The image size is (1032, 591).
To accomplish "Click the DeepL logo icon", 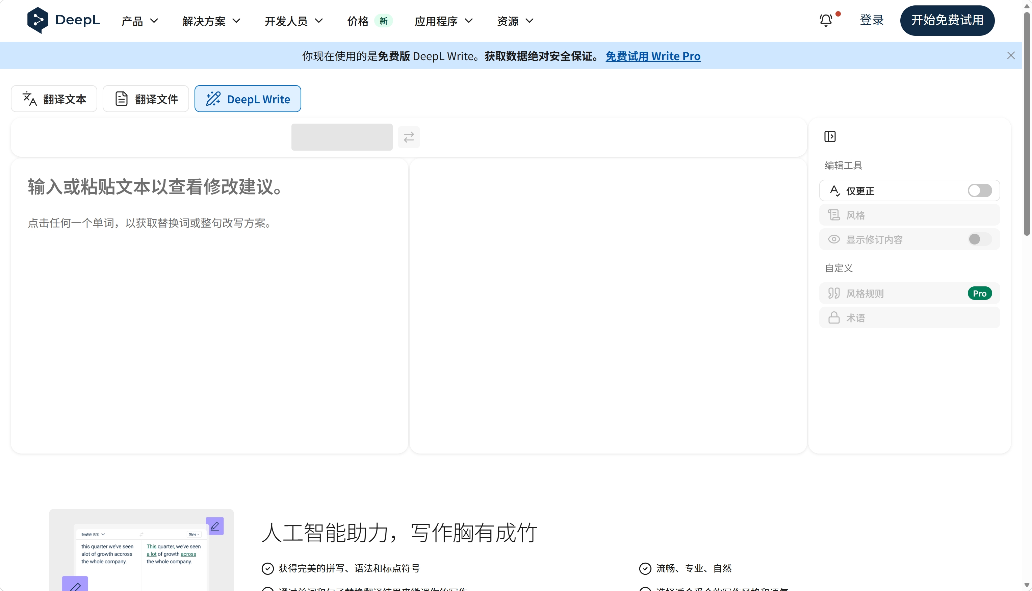I will (x=38, y=20).
